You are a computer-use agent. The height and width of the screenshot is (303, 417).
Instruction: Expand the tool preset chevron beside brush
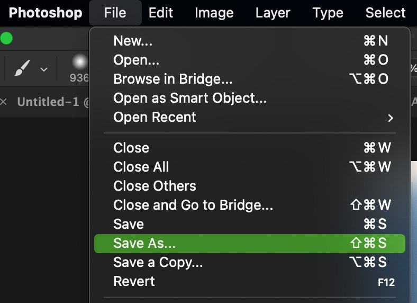point(44,69)
